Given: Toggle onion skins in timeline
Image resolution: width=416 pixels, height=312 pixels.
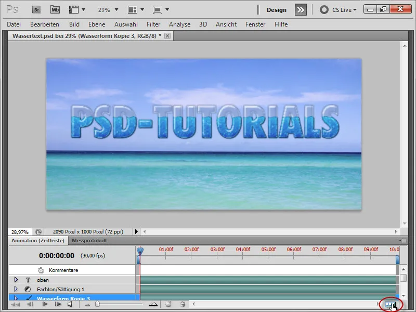Looking at the screenshot, I should [168, 304].
